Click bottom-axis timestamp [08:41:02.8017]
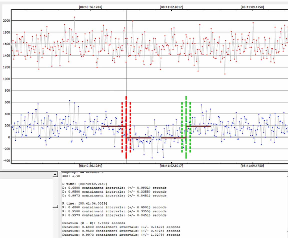Screen dimensions: 288x238 click(171, 166)
